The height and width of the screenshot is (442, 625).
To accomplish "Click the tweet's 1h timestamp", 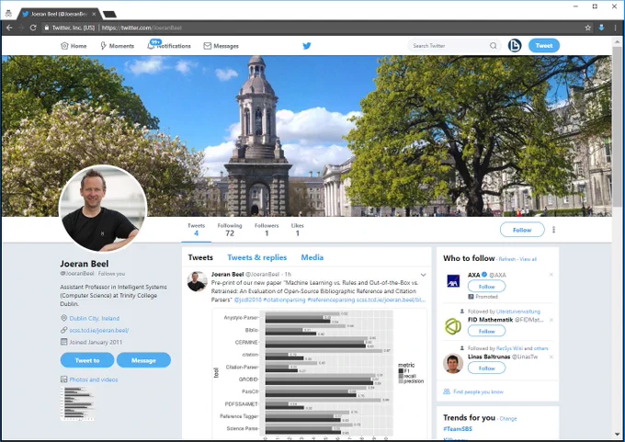I will 288,274.
